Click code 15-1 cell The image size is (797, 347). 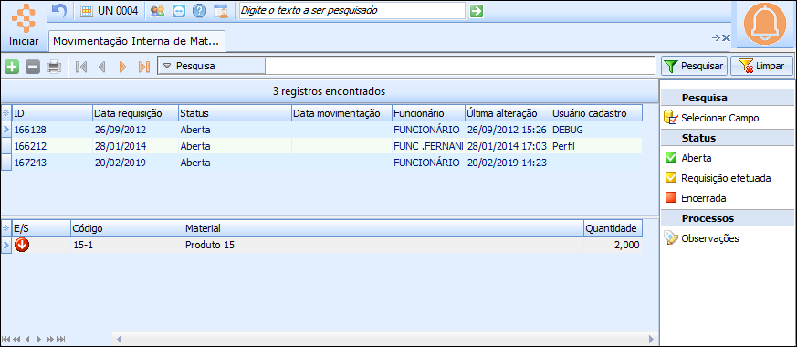[x=127, y=245]
